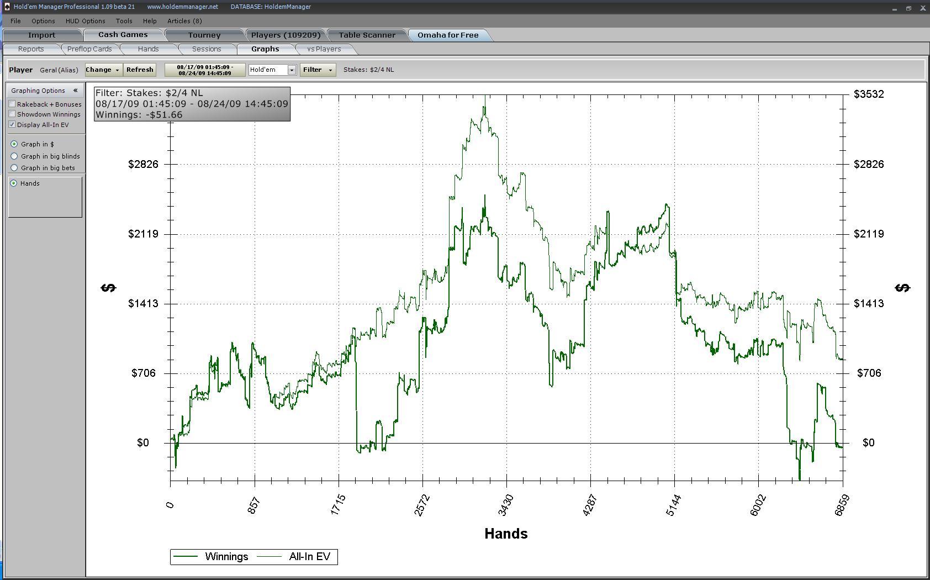Minimize the Hold'em Manager window
The height and width of the screenshot is (580, 930).
point(895,8)
